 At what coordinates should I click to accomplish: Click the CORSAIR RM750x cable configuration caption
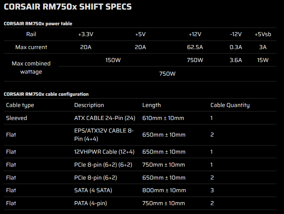click(46, 94)
